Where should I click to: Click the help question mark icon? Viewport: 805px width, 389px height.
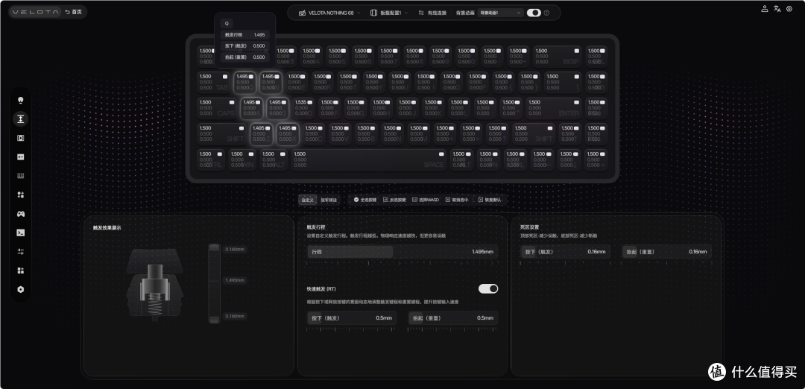[546, 13]
